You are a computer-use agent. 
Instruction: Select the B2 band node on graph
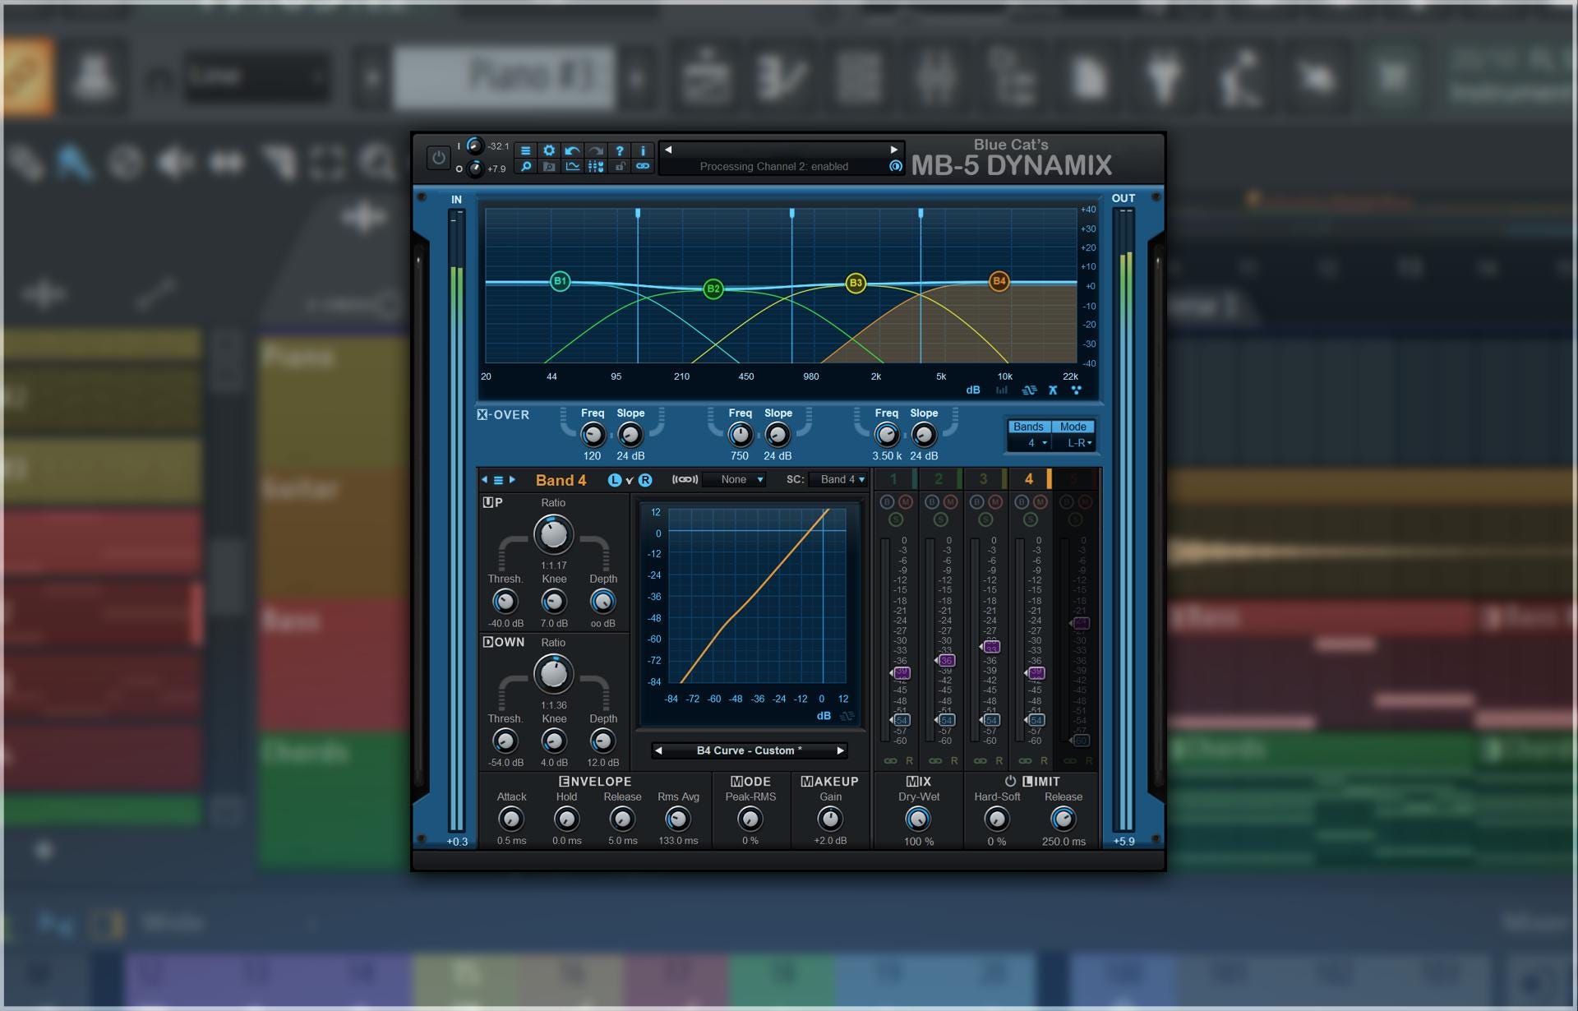(713, 289)
